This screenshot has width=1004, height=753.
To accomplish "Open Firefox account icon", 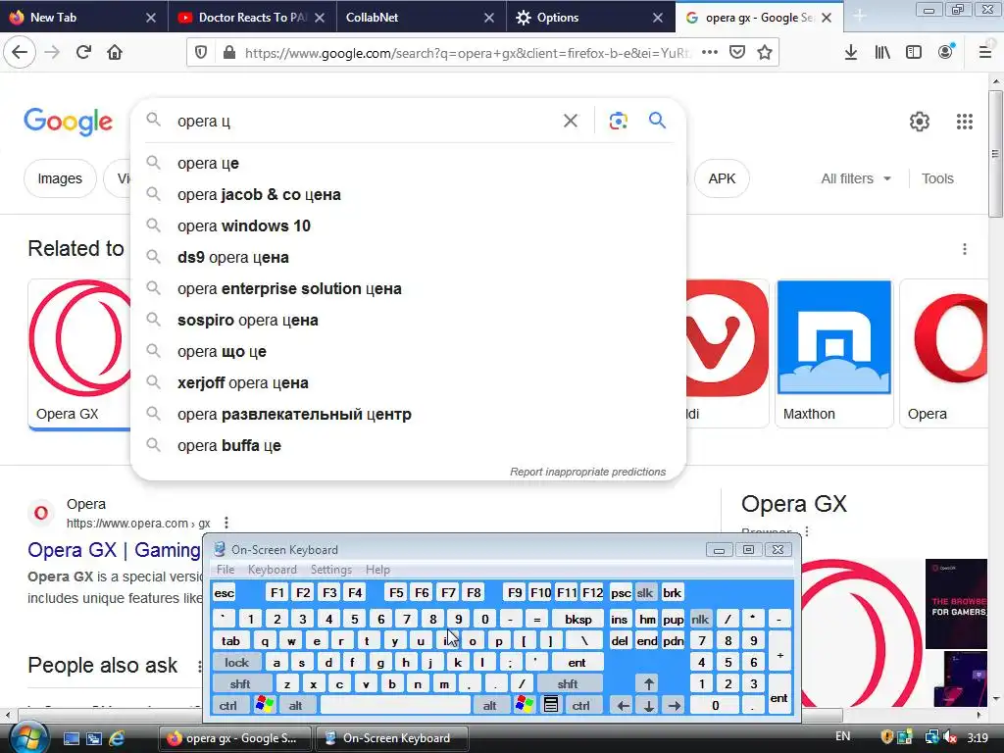I will coord(946,53).
